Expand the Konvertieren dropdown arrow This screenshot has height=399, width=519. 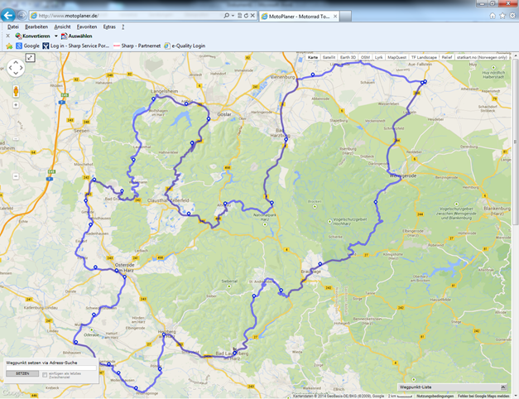(56, 36)
